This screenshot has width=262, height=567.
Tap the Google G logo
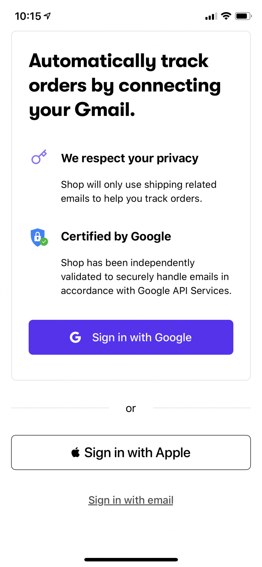pyautogui.click(x=75, y=337)
